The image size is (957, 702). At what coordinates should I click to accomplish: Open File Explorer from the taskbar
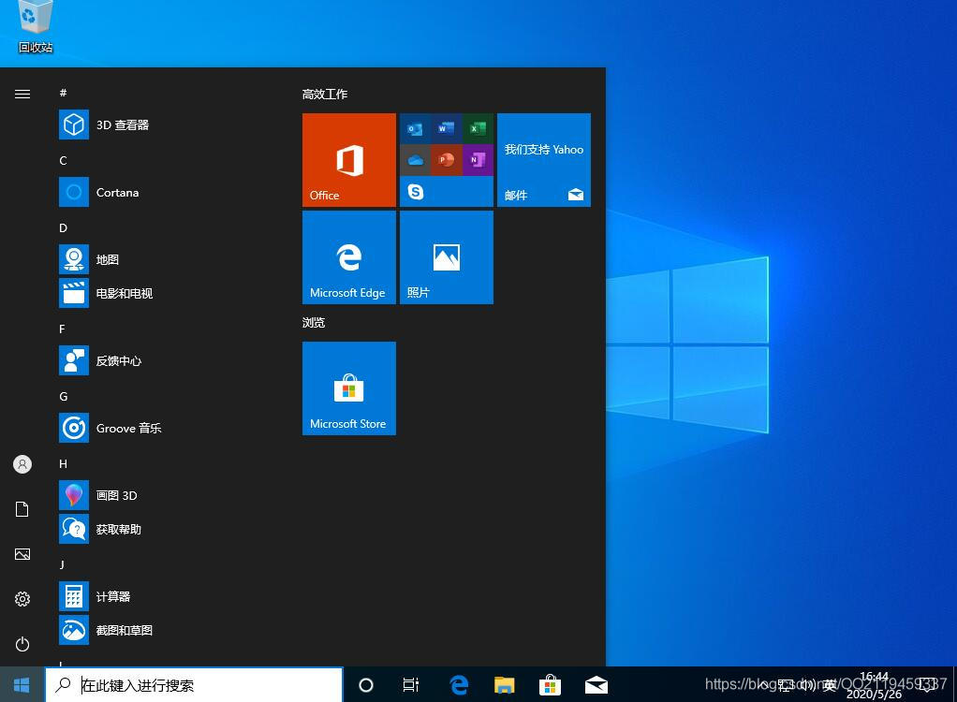pyautogui.click(x=504, y=685)
